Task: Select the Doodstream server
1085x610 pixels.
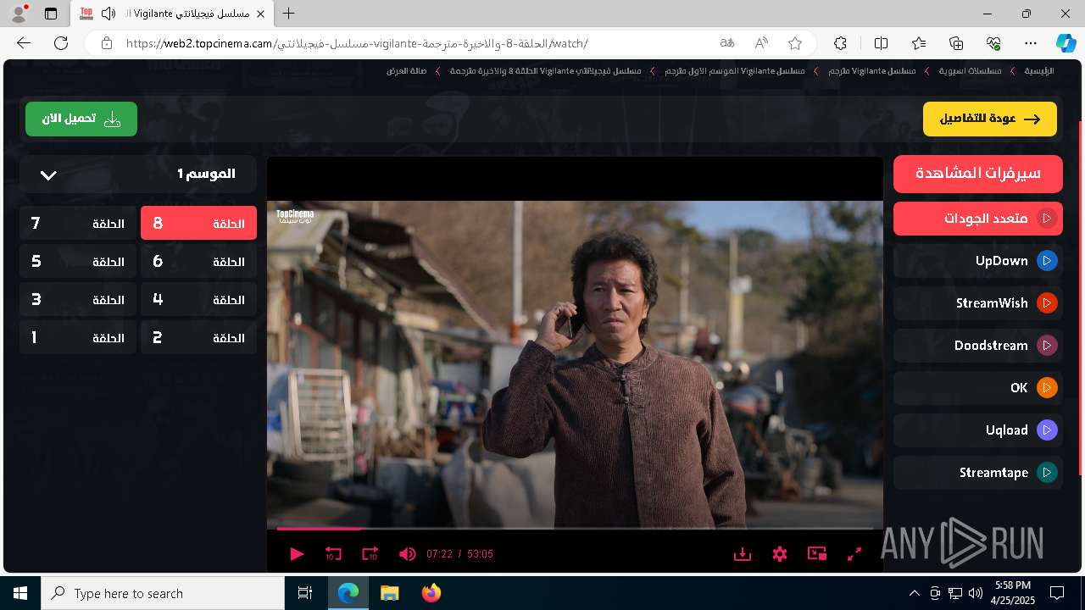Action: 978,346
